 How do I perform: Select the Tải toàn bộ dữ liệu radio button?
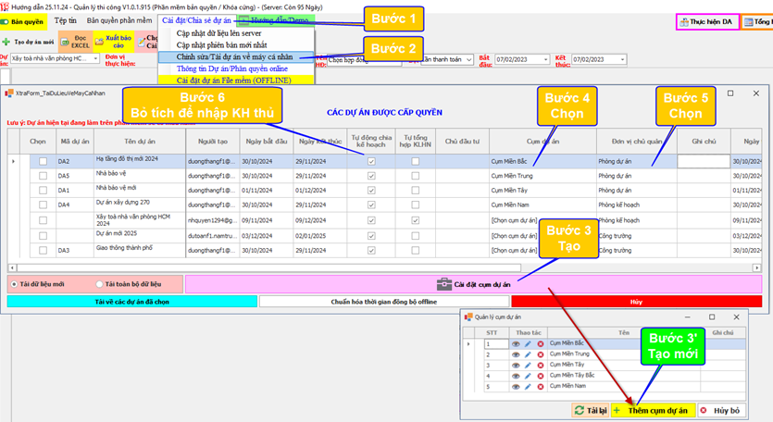coord(100,283)
